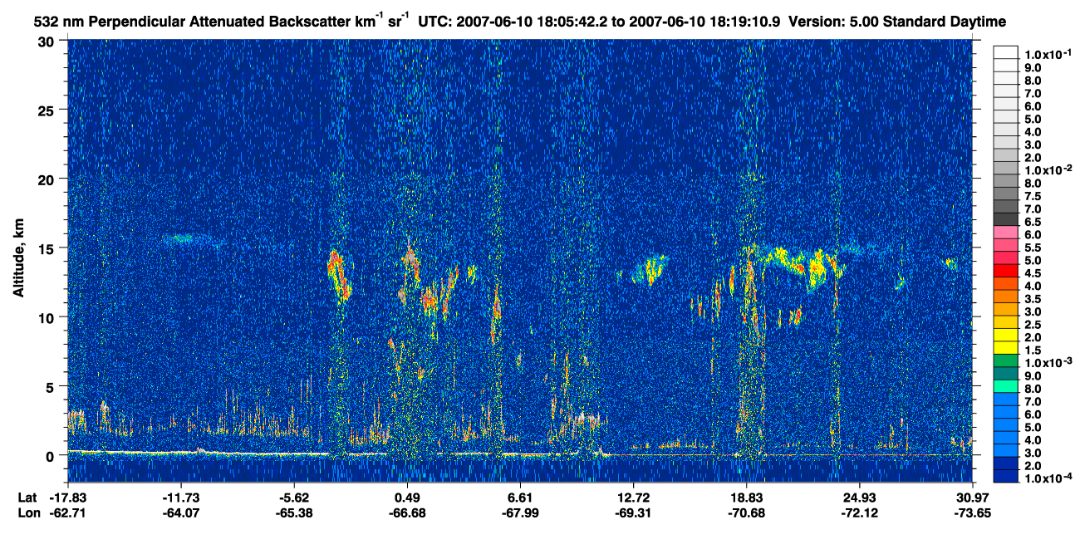Screen dimensions: 1080x554
Task: Pick the darkest gray swatch above 6.5
Action: [x=1006, y=219]
